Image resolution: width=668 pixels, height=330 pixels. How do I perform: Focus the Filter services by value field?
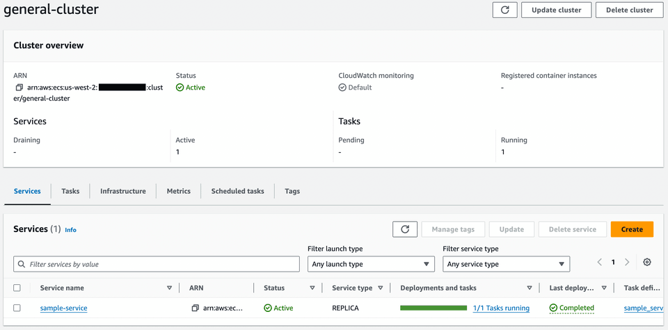[x=157, y=264]
